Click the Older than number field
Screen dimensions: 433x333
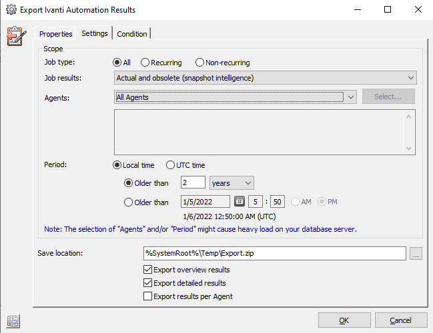pyautogui.click(x=193, y=182)
